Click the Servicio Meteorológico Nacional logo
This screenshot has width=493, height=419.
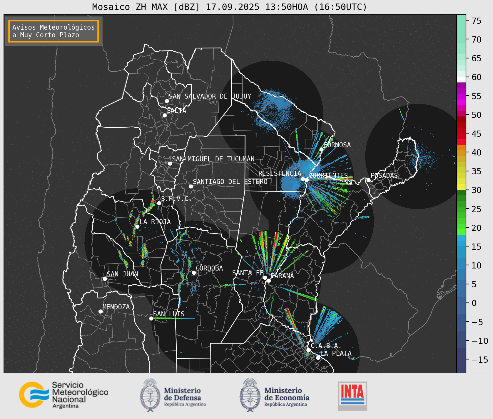(x=64, y=395)
